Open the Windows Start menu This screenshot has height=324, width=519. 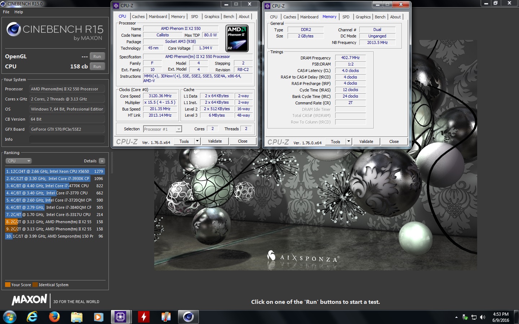pyautogui.click(x=10, y=317)
